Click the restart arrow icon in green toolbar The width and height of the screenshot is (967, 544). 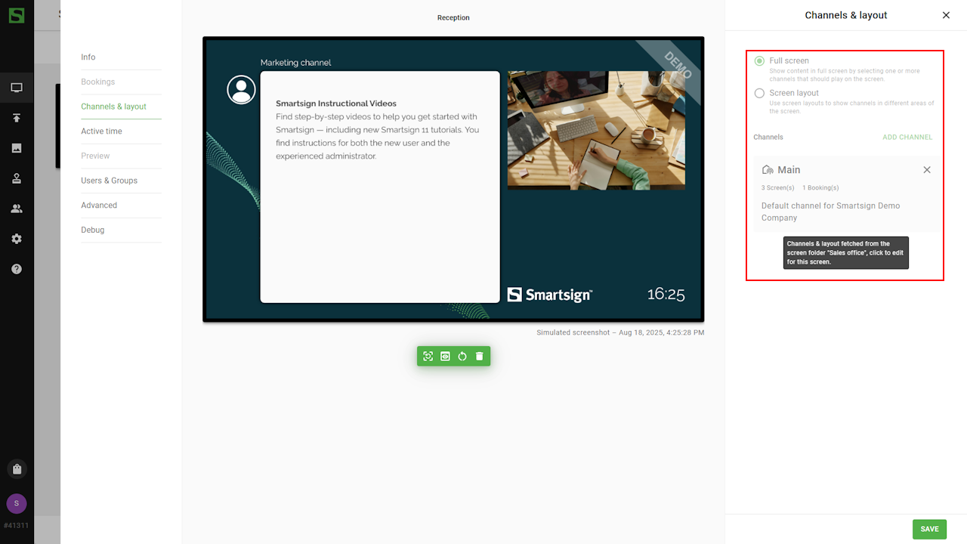click(x=462, y=357)
